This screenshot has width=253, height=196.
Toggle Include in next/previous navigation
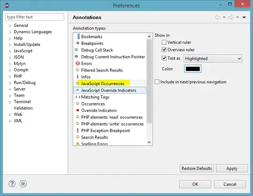tap(157, 82)
